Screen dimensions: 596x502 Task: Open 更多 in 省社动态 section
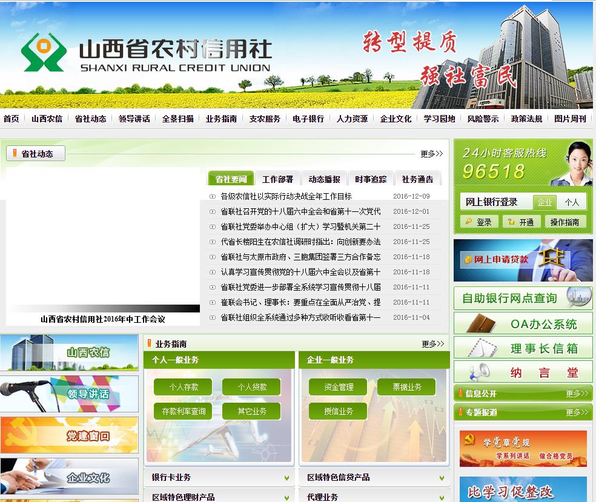click(x=431, y=154)
